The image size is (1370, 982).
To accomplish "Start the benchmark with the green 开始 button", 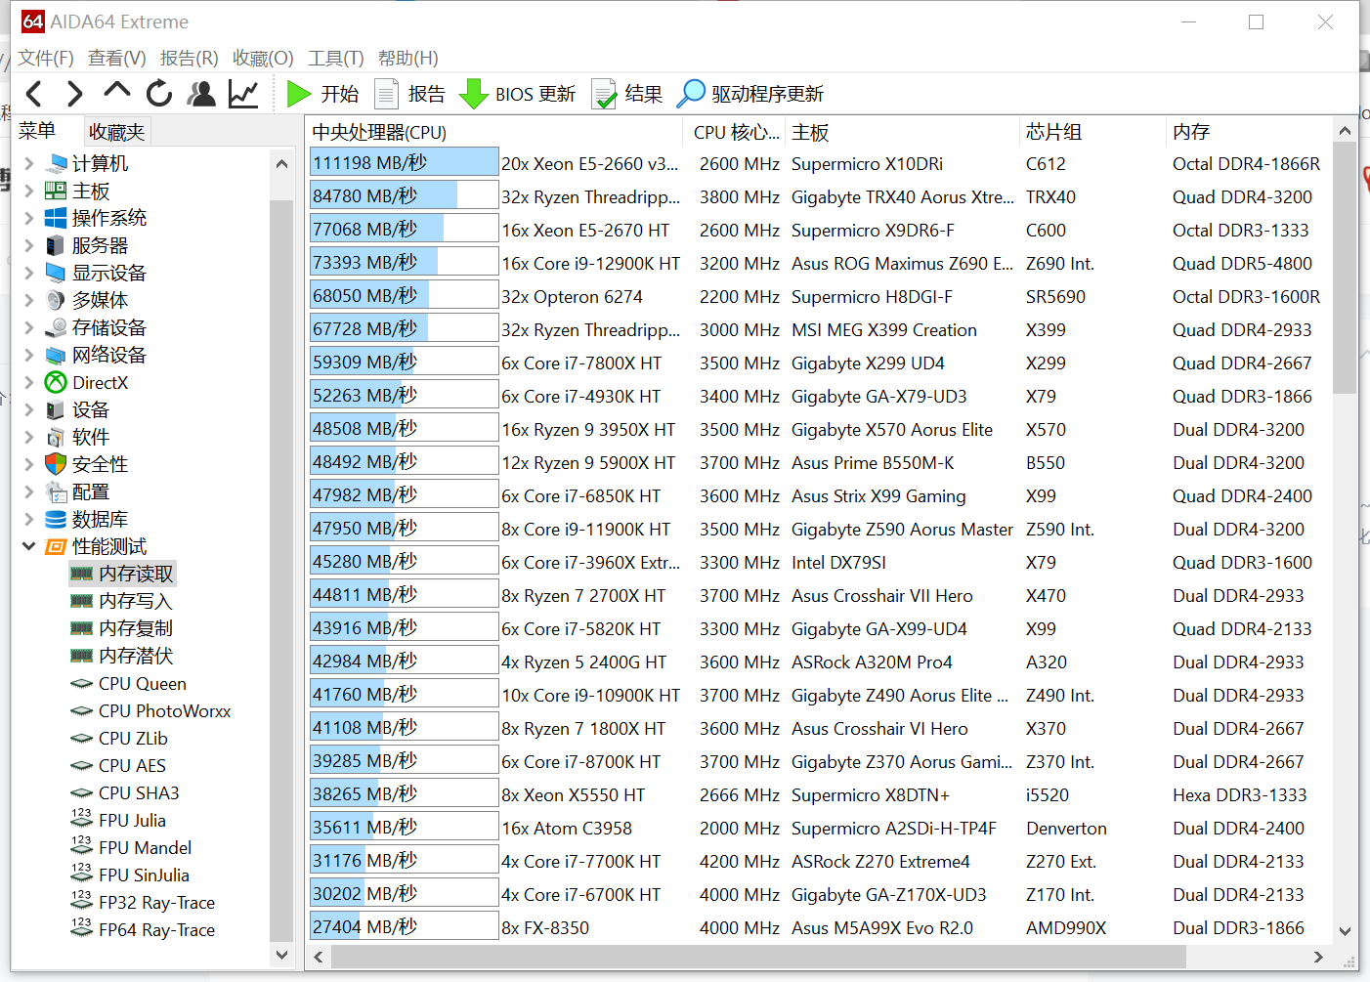I will [323, 94].
